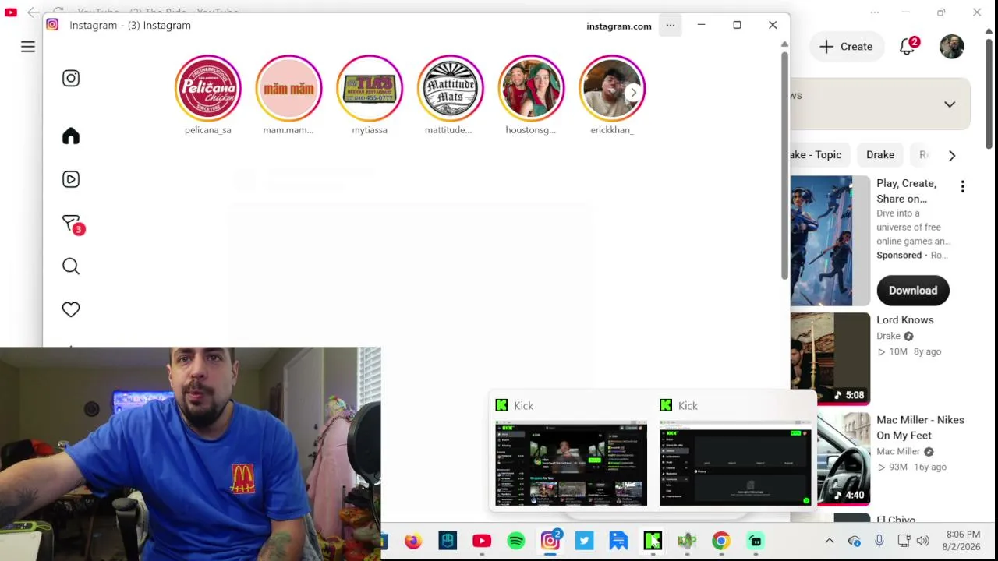Screen dimensions: 998x561
Task: View the houstonsg story
Action: 531,88
